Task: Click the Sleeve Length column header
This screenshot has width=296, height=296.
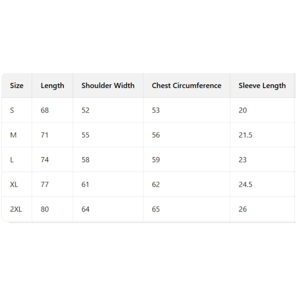Action: click(x=262, y=86)
